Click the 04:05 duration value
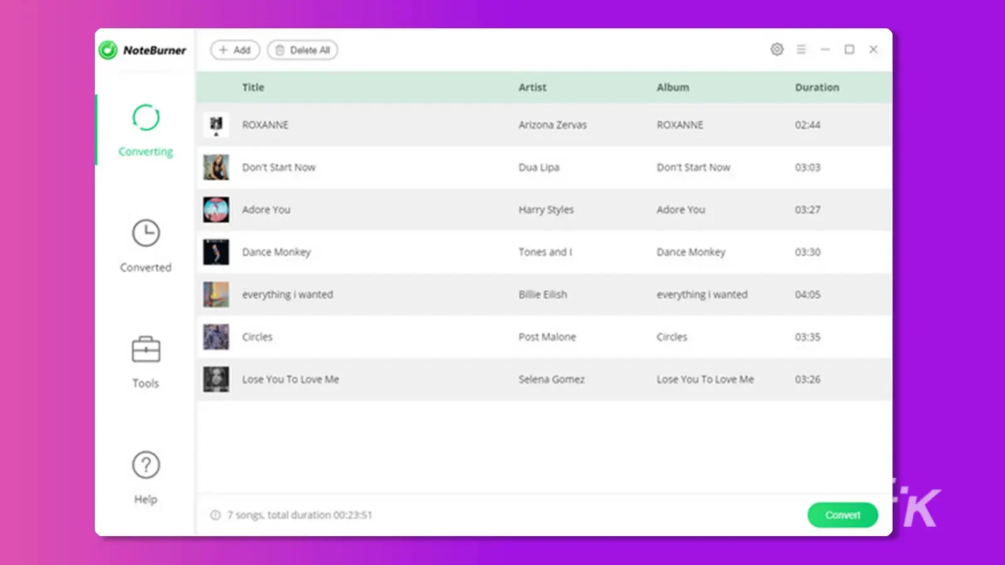 (808, 294)
